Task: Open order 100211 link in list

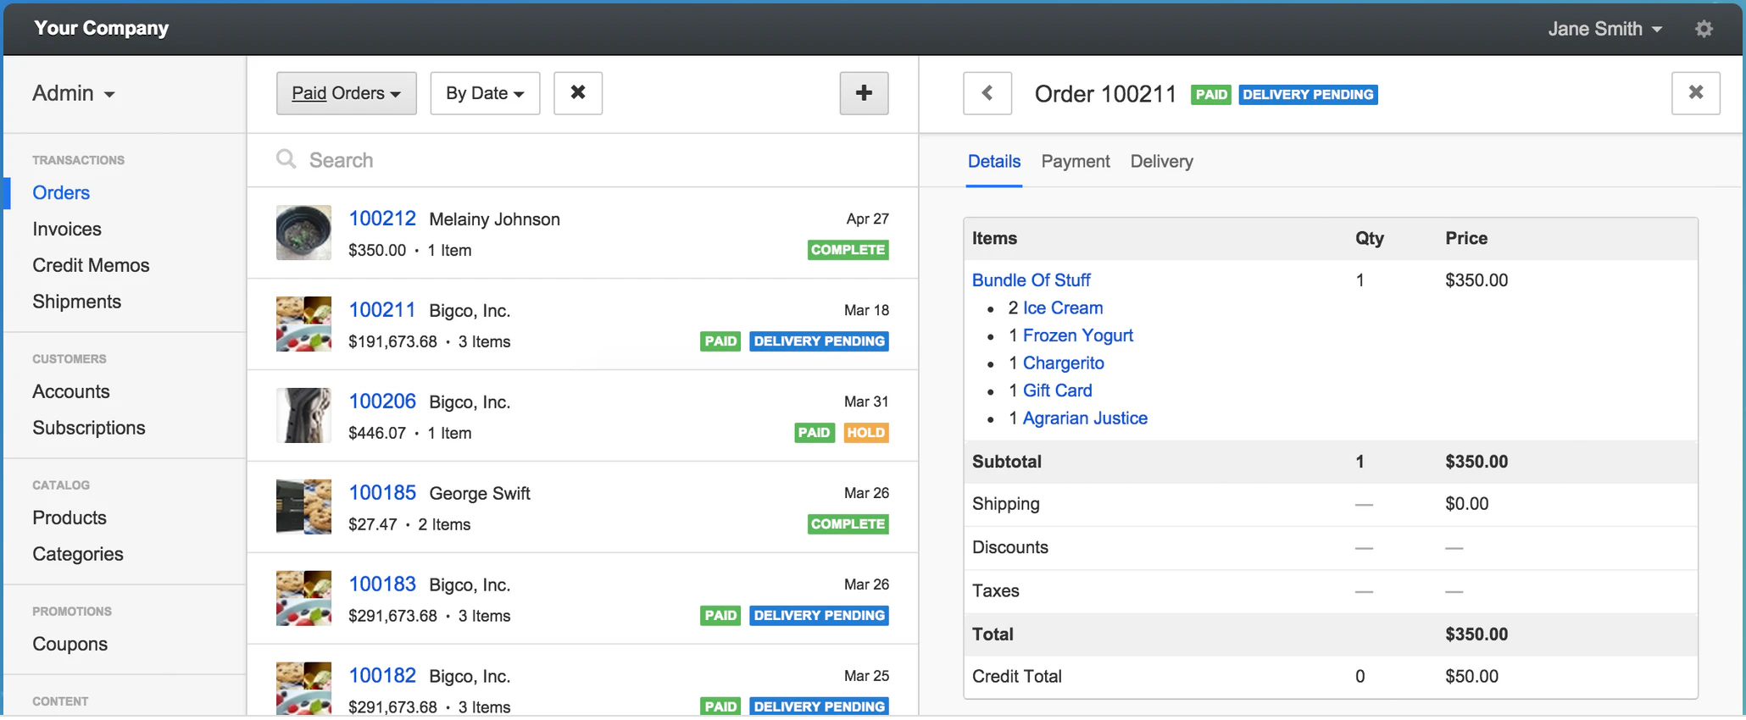Action: click(x=382, y=310)
